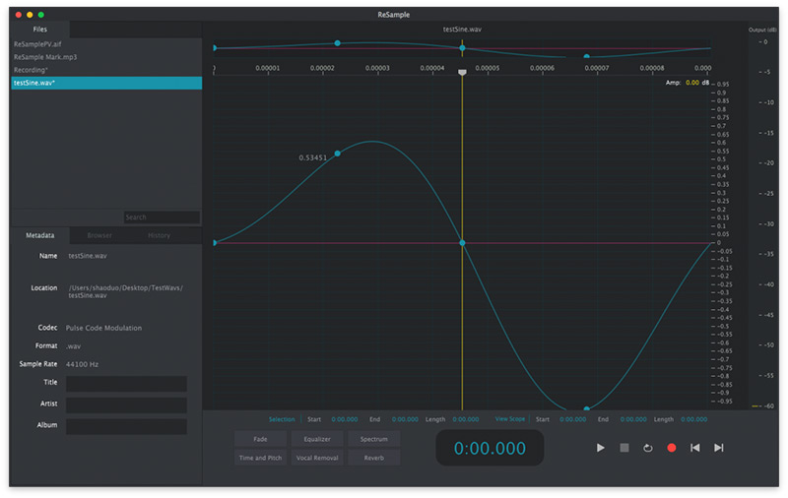The height and width of the screenshot is (498, 788).
Task: Skip to start with the previous icon
Action: pyautogui.click(x=695, y=448)
